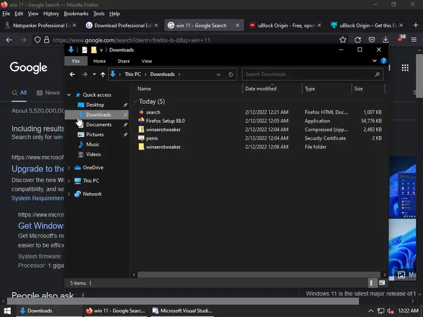This screenshot has height=317, width=423.
Task: Click Firefox browser Back arrow
Action: click(9, 40)
